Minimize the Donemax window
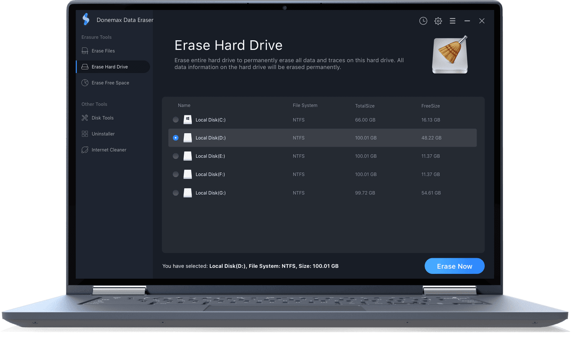 (467, 21)
